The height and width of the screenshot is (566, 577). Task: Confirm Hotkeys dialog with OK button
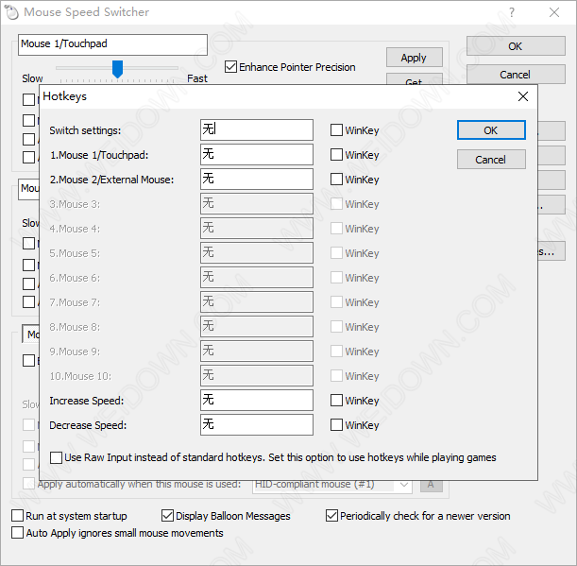pos(490,130)
